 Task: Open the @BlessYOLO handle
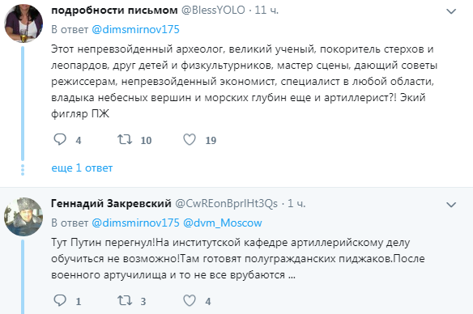tap(213, 11)
